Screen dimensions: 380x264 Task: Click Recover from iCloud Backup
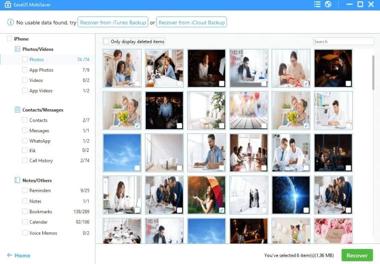[191, 22]
